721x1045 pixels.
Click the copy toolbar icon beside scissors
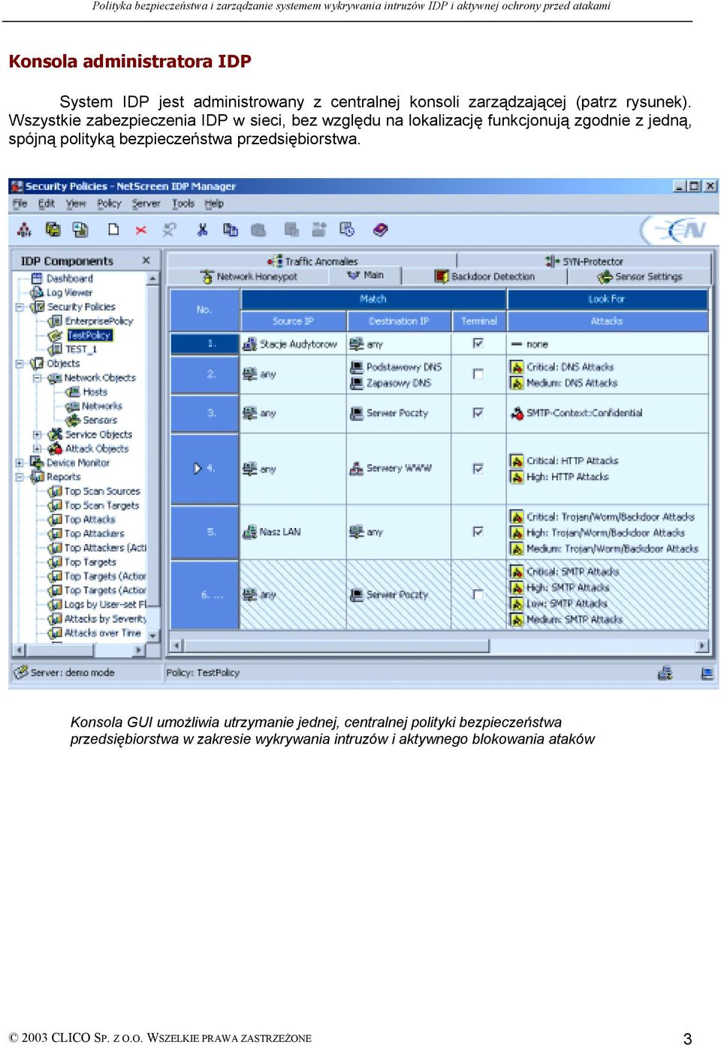click(230, 230)
